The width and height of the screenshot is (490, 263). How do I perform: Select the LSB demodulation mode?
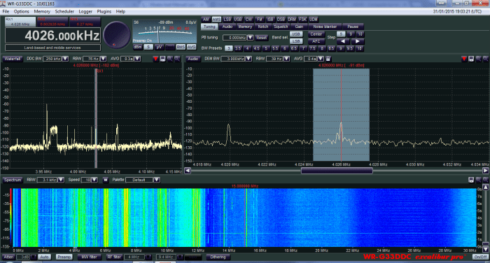(227, 20)
